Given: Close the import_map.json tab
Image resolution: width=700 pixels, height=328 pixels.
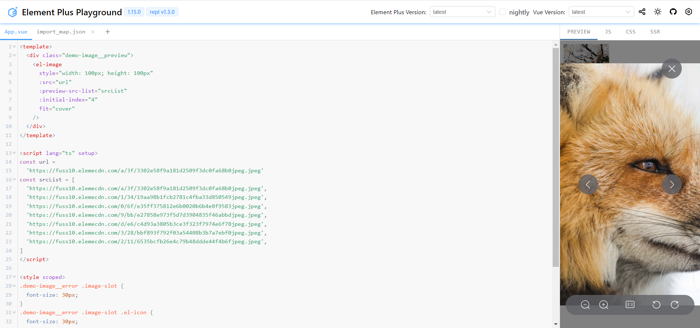Looking at the screenshot, I should pos(93,32).
